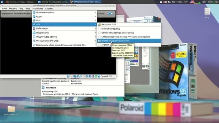Click the hard disk activity indicator in status bar

68,76
